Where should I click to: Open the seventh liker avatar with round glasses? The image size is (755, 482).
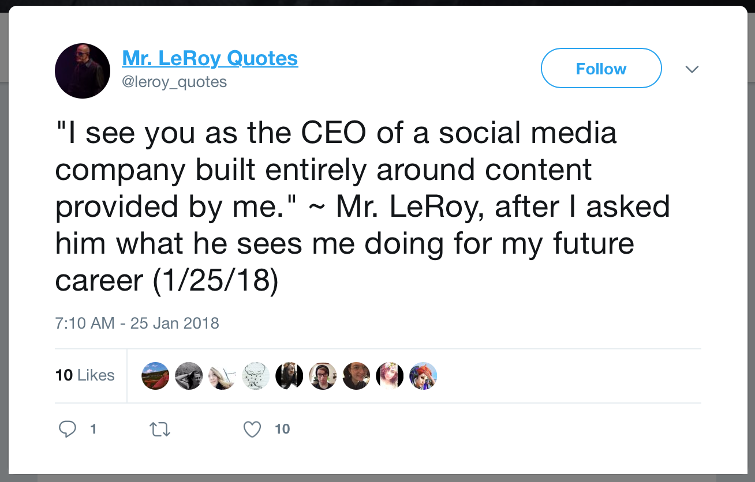click(356, 376)
